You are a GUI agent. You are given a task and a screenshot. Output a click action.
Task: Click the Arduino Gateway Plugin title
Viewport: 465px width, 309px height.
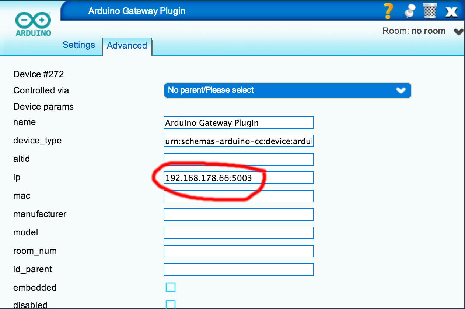[x=137, y=11]
